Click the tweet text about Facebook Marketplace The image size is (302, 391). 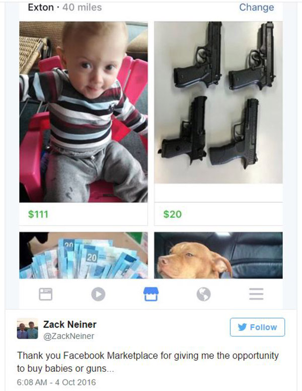(148, 362)
